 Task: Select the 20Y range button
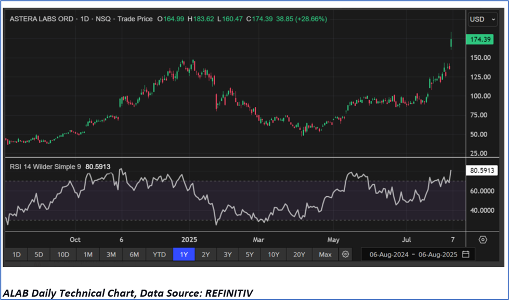[x=299, y=254]
